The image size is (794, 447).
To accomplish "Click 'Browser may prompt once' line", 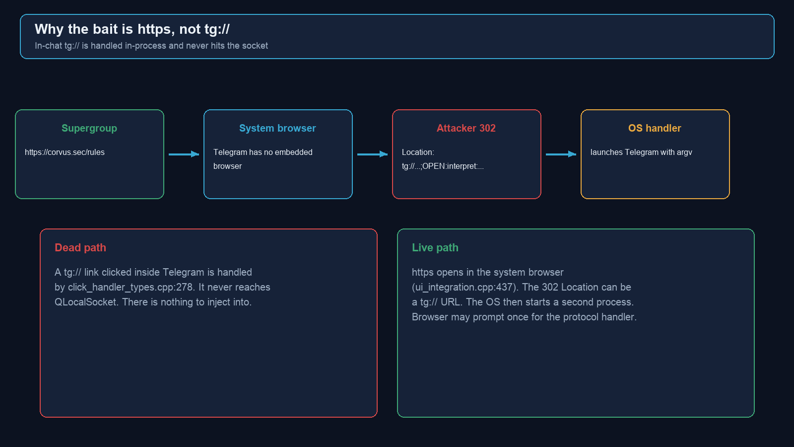I will [524, 317].
